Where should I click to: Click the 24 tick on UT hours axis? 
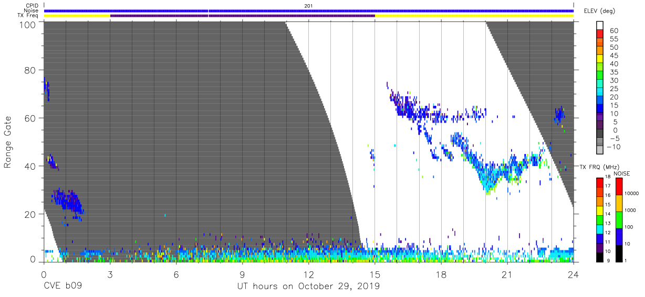click(573, 274)
